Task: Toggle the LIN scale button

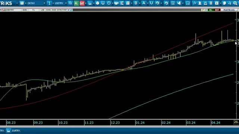Action: [42, 10]
